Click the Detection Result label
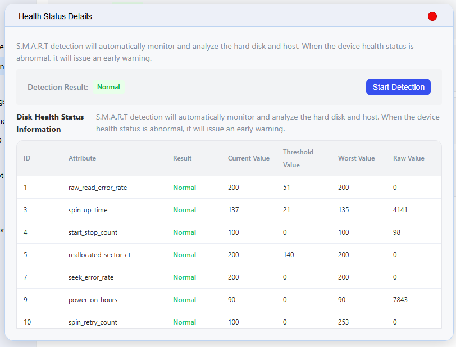 click(58, 87)
